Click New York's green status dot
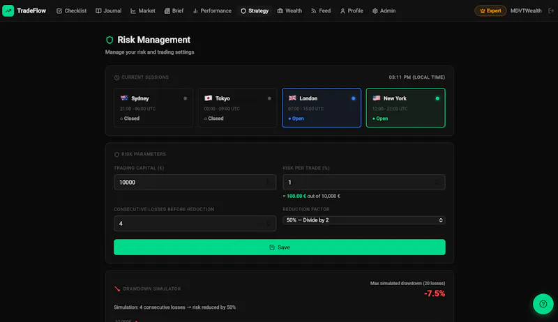The width and height of the screenshot is (558, 322). coord(437,98)
